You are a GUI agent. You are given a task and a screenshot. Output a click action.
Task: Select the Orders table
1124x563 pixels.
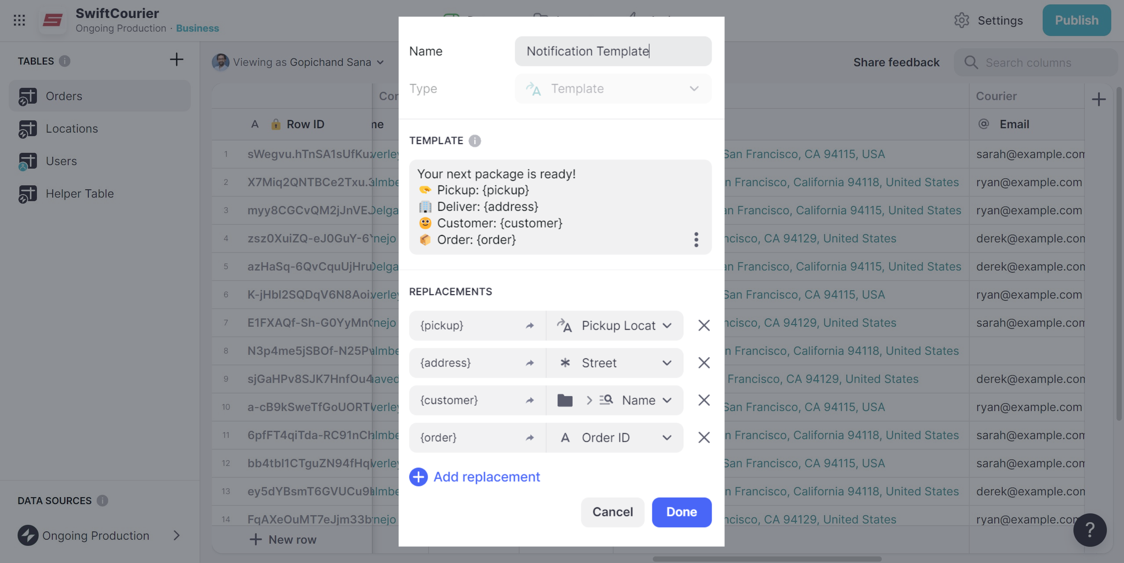[100, 96]
